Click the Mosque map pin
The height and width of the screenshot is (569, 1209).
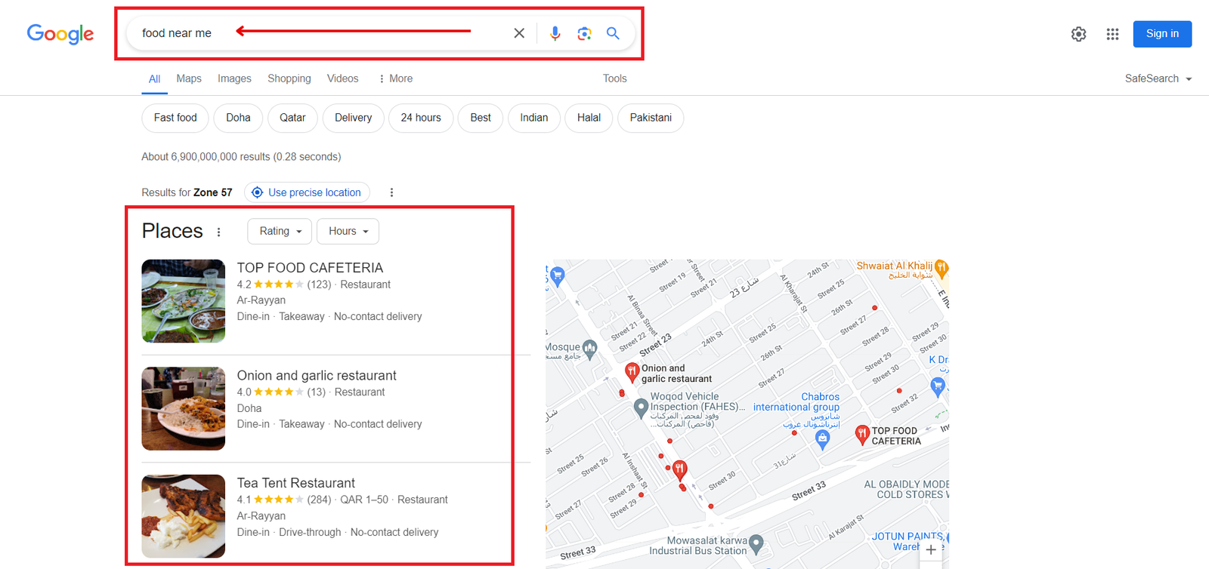[590, 349]
